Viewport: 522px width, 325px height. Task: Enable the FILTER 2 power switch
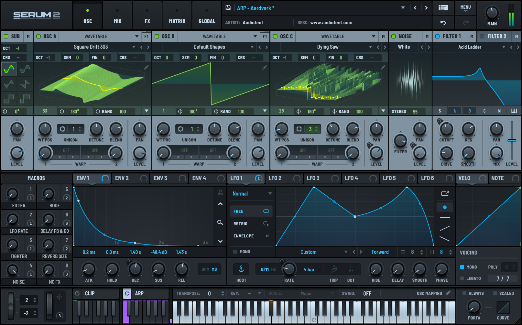[482, 36]
